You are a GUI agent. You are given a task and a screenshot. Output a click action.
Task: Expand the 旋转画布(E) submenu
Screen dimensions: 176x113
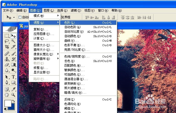(x=45, y=59)
